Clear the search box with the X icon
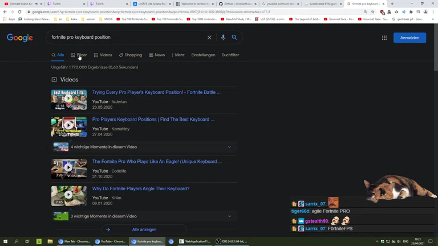The image size is (438, 246). click(x=209, y=38)
